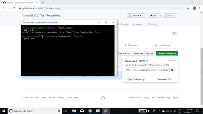This screenshot has height=114, width=203.
Task: Open the Status footer link
Action: (69, 98)
